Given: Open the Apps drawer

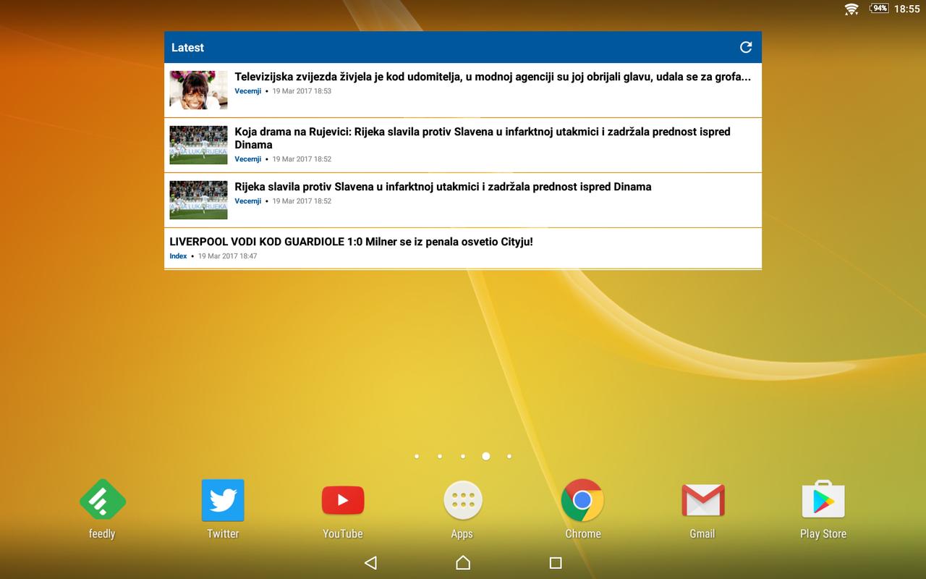Looking at the screenshot, I should click(462, 509).
